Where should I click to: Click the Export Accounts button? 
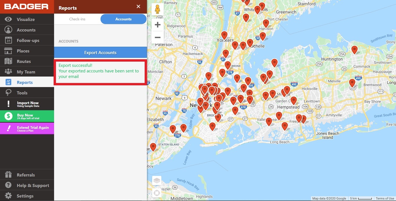tap(100, 52)
